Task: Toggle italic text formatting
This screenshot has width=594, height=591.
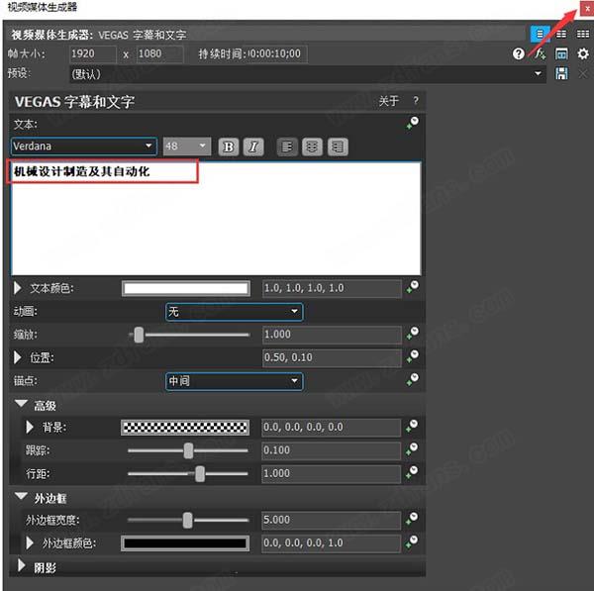Action: tap(253, 147)
